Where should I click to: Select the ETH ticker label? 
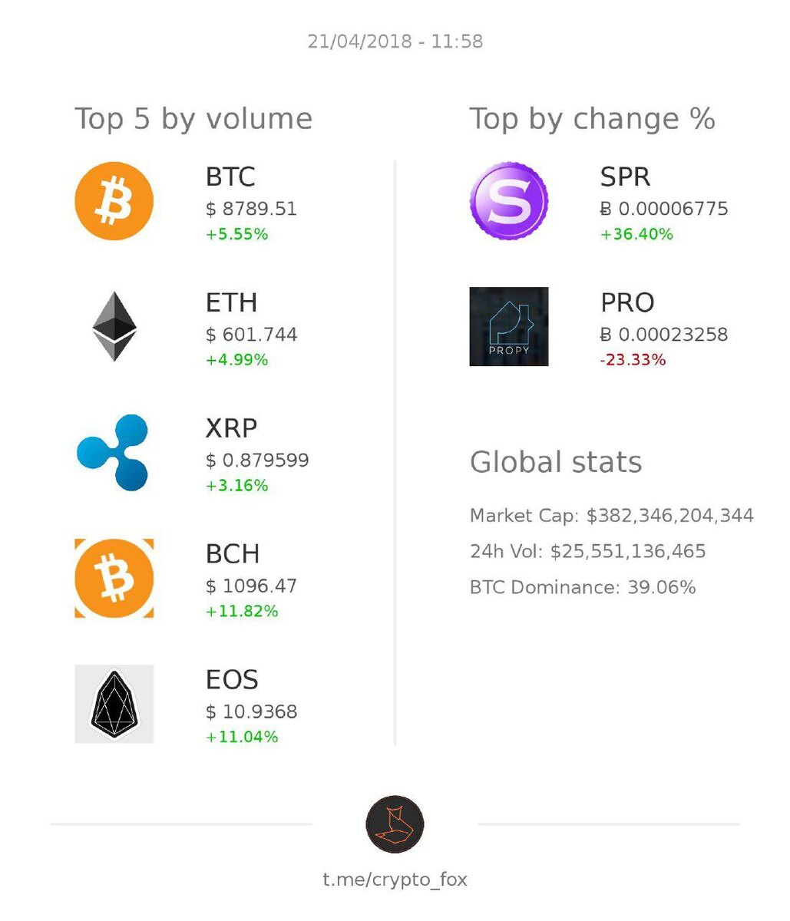tap(231, 302)
